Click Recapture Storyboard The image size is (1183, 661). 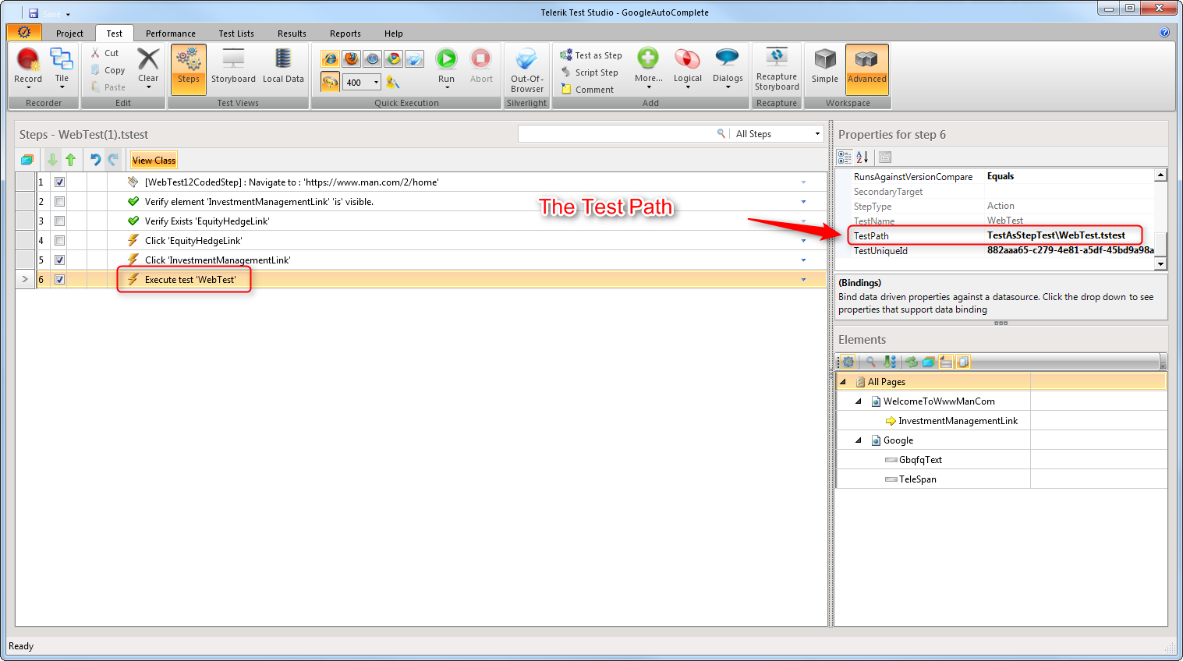777,69
